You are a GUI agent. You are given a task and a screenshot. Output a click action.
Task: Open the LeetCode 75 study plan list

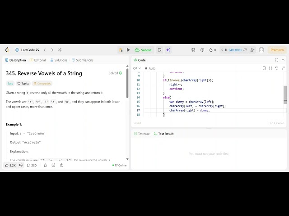pyautogui.click(x=27, y=50)
